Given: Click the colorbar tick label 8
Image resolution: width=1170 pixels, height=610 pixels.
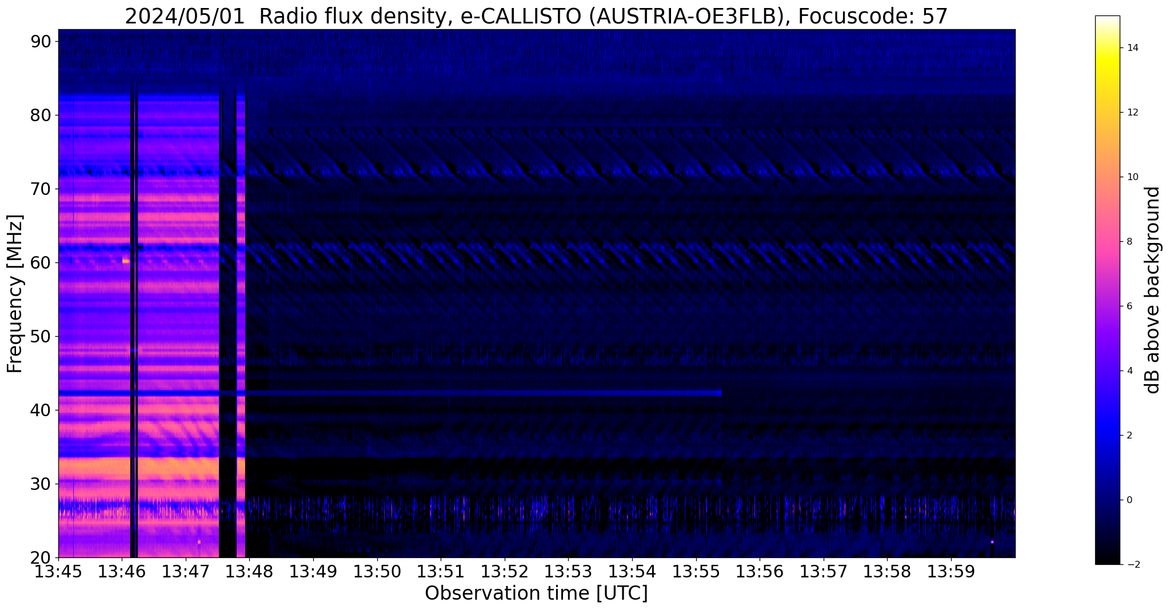Looking at the screenshot, I should click(1129, 241).
